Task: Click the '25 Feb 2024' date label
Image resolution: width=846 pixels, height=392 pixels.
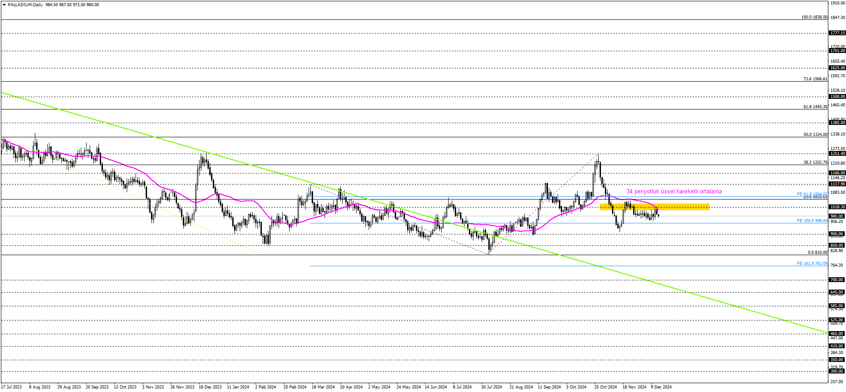Action: 295,387
